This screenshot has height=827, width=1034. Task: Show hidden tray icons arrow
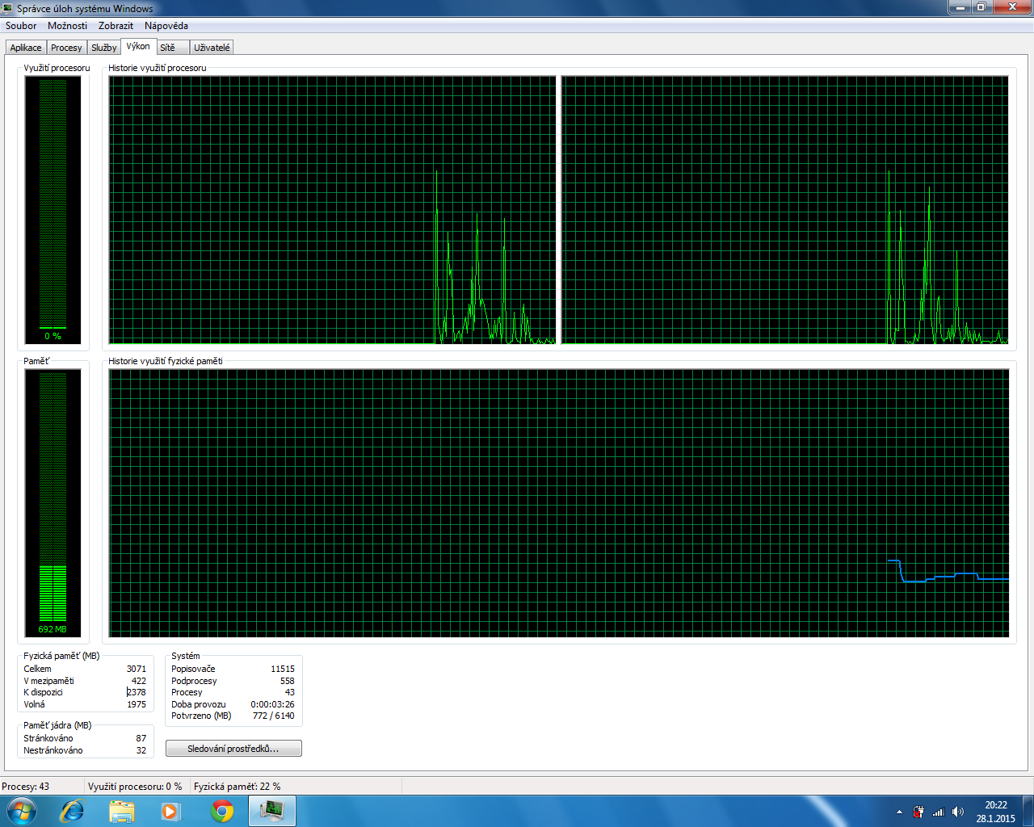[899, 812]
